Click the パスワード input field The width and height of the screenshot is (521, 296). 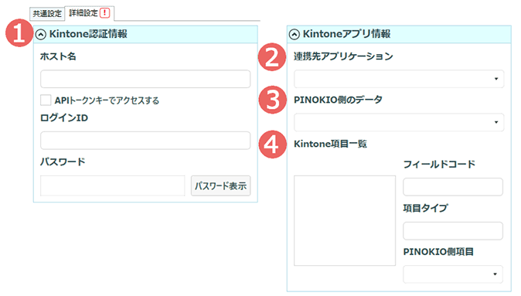113,185
